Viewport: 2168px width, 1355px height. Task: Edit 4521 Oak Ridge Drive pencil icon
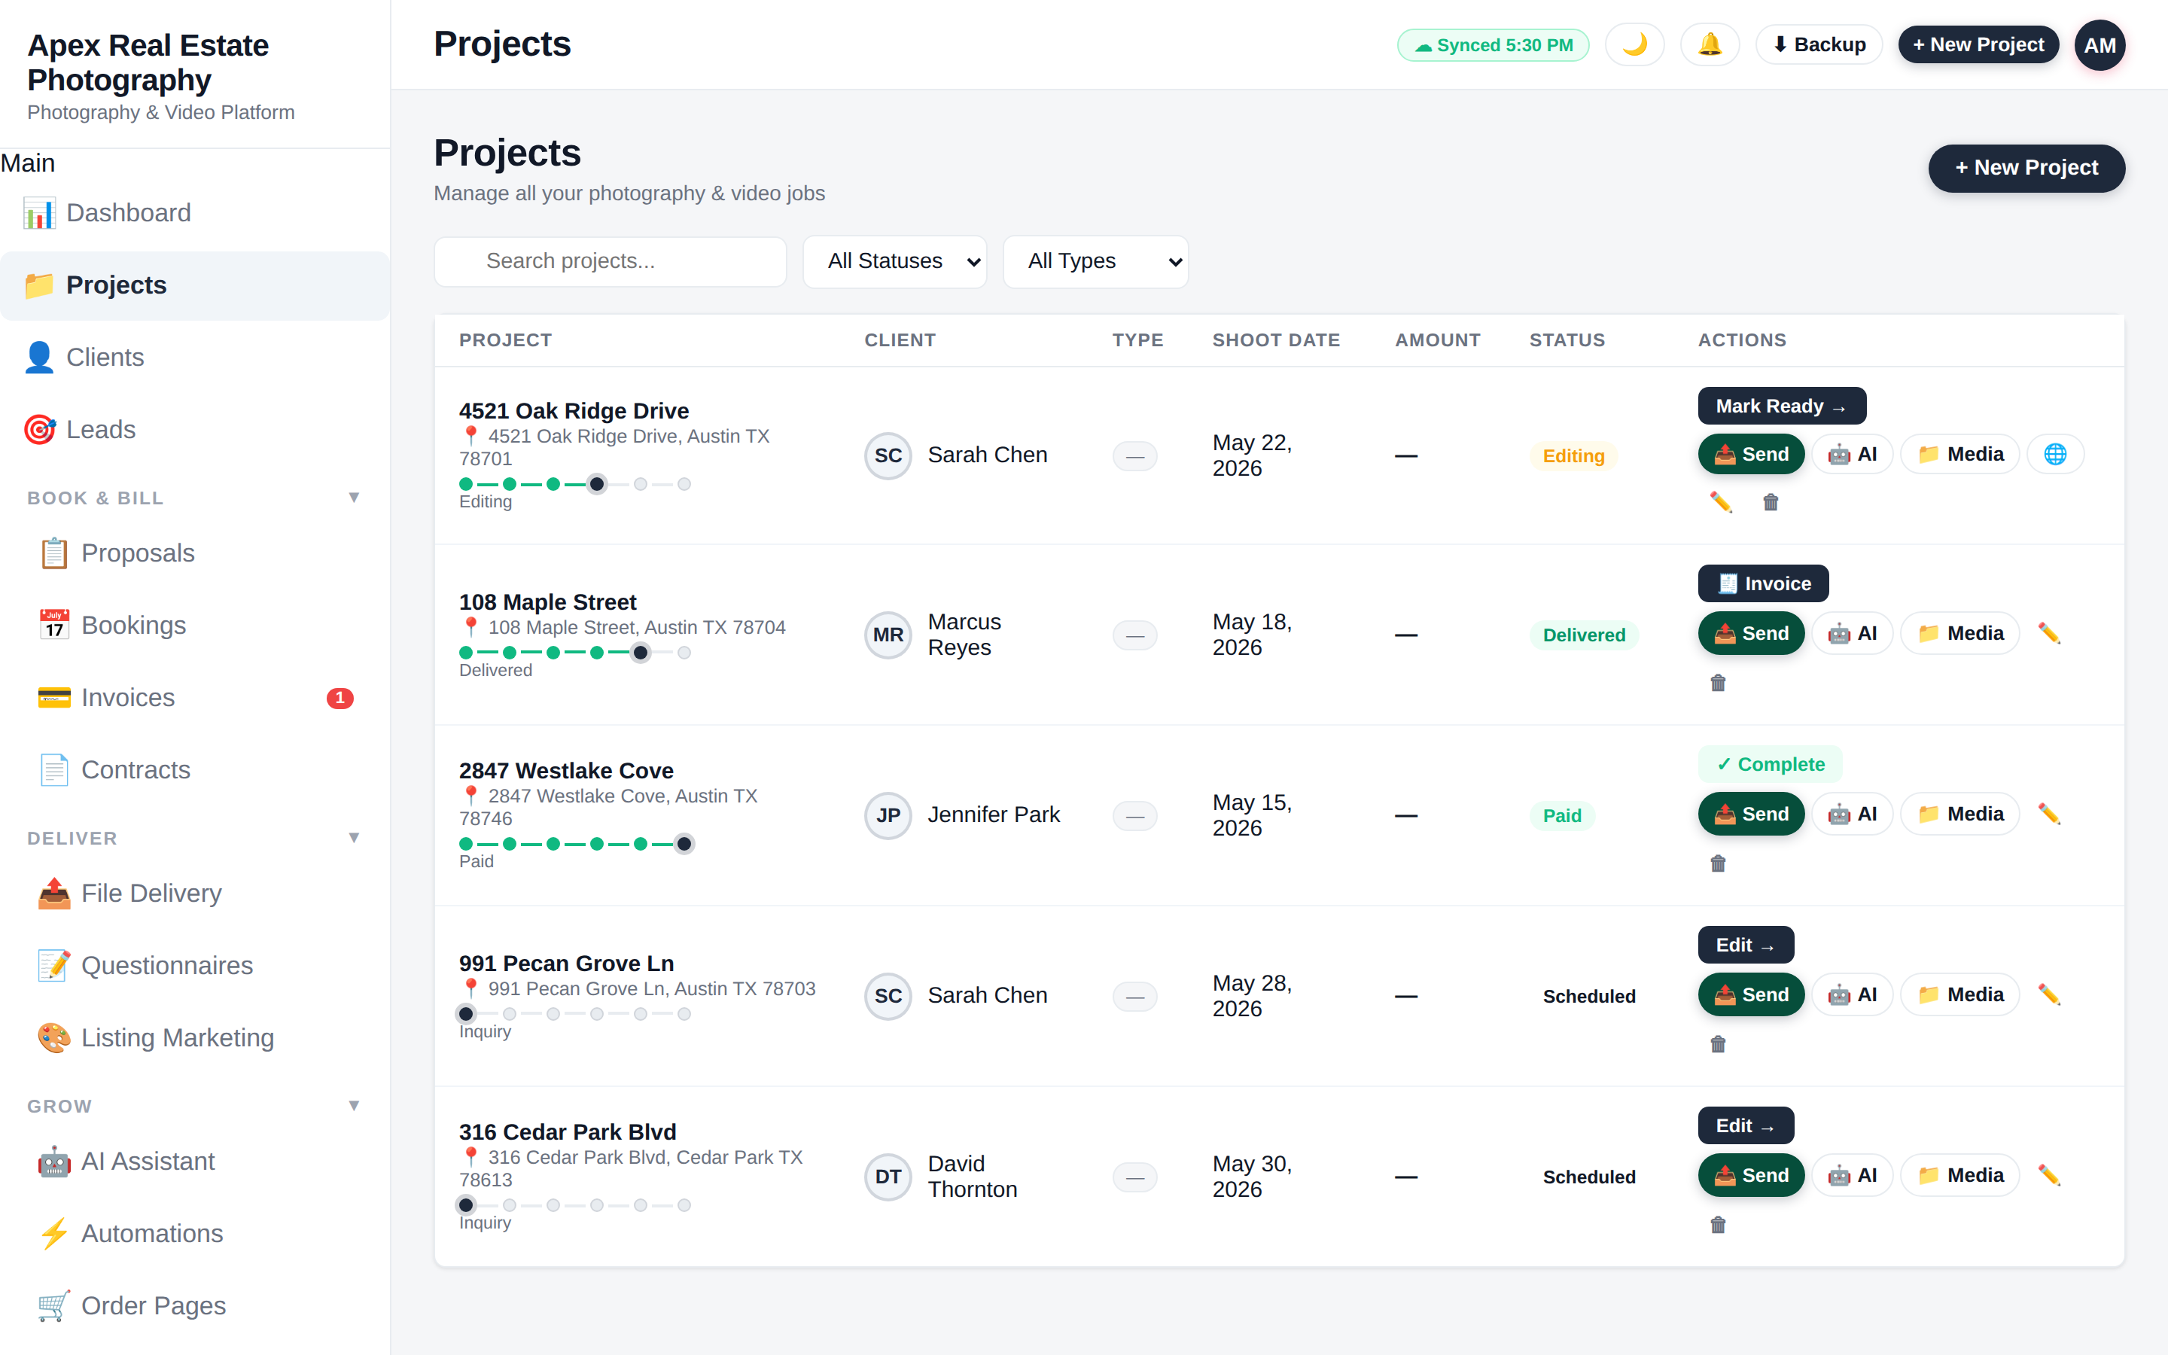click(1720, 502)
